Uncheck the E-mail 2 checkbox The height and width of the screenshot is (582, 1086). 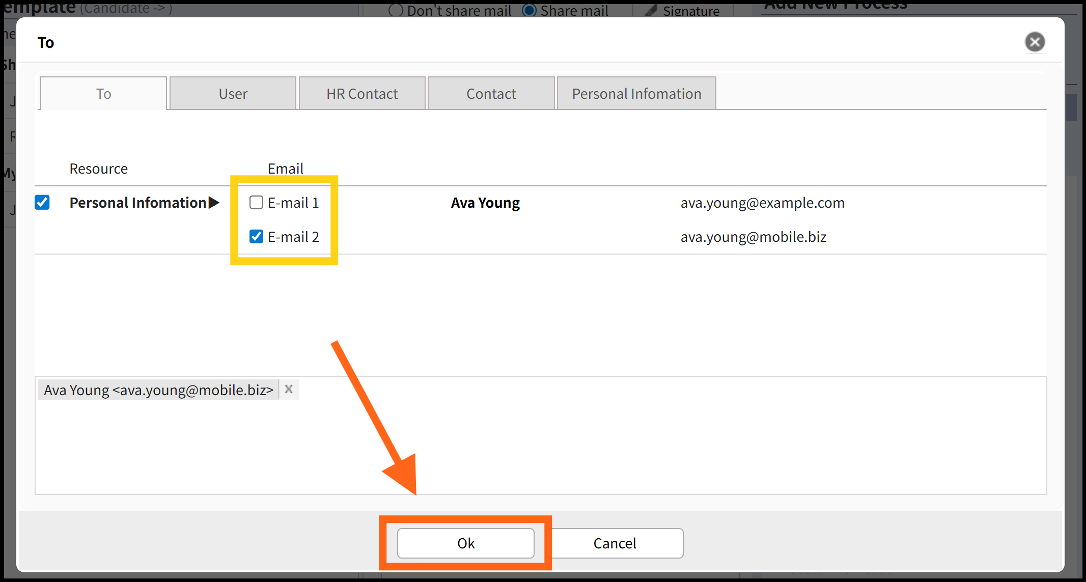point(256,237)
